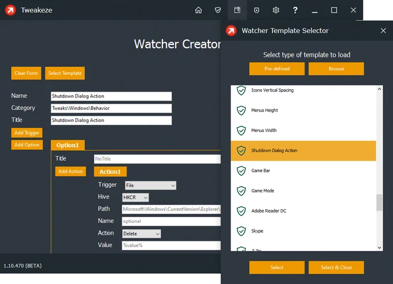Minimize the Tweakeze window
Image resolution: width=393 pixels, height=284 pixels.
tap(314, 12)
